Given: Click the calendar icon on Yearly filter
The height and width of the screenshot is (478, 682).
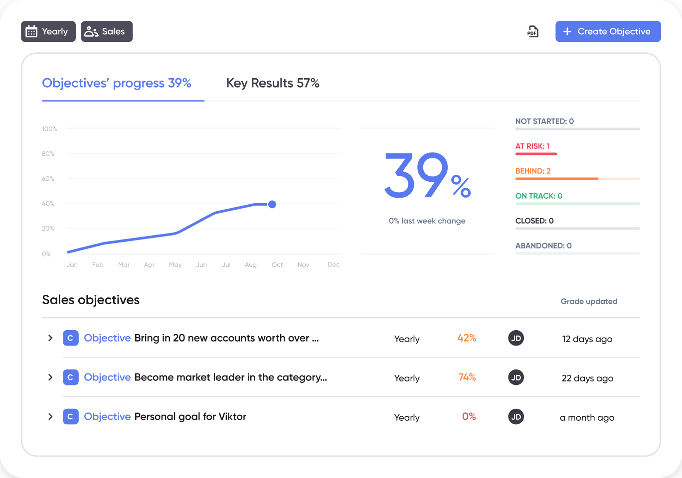Looking at the screenshot, I should [31, 31].
